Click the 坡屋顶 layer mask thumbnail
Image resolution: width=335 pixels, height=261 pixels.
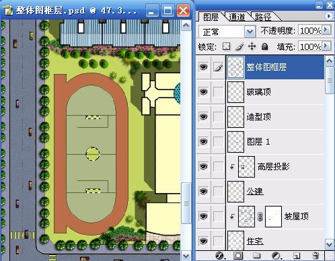pos(273,217)
